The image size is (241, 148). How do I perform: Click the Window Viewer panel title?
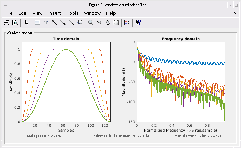tap(19, 33)
